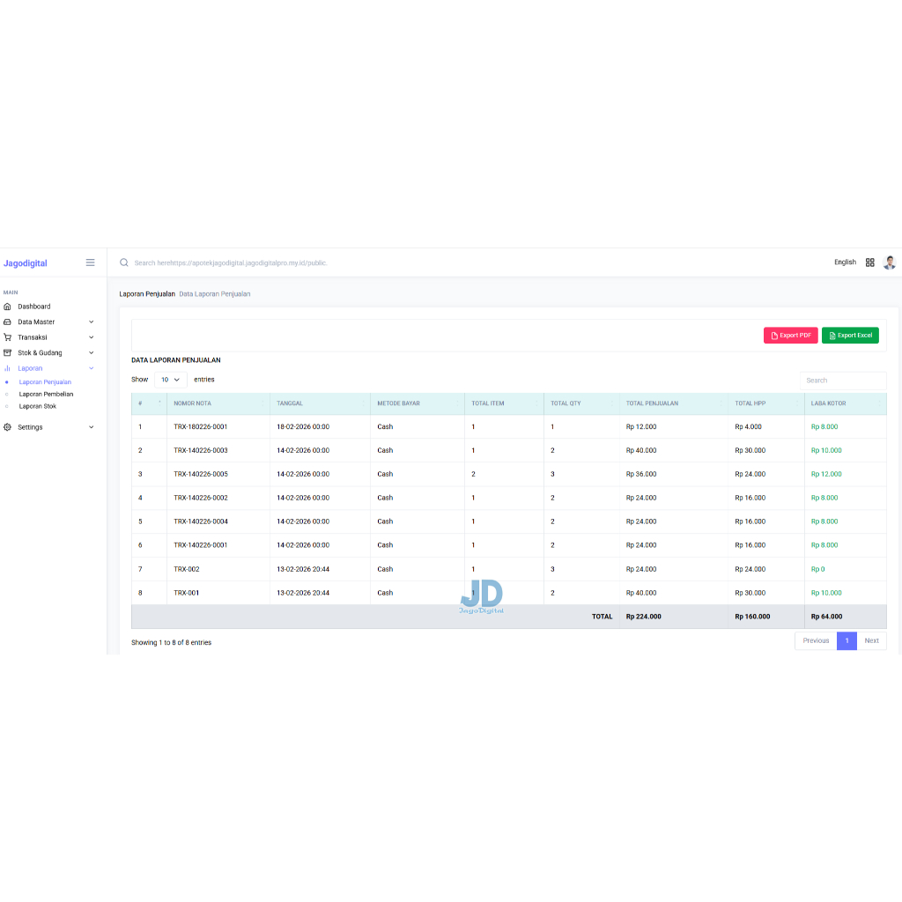Open the apps grid icon
The height and width of the screenshot is (902, 902).
click(x=869, y=262)
